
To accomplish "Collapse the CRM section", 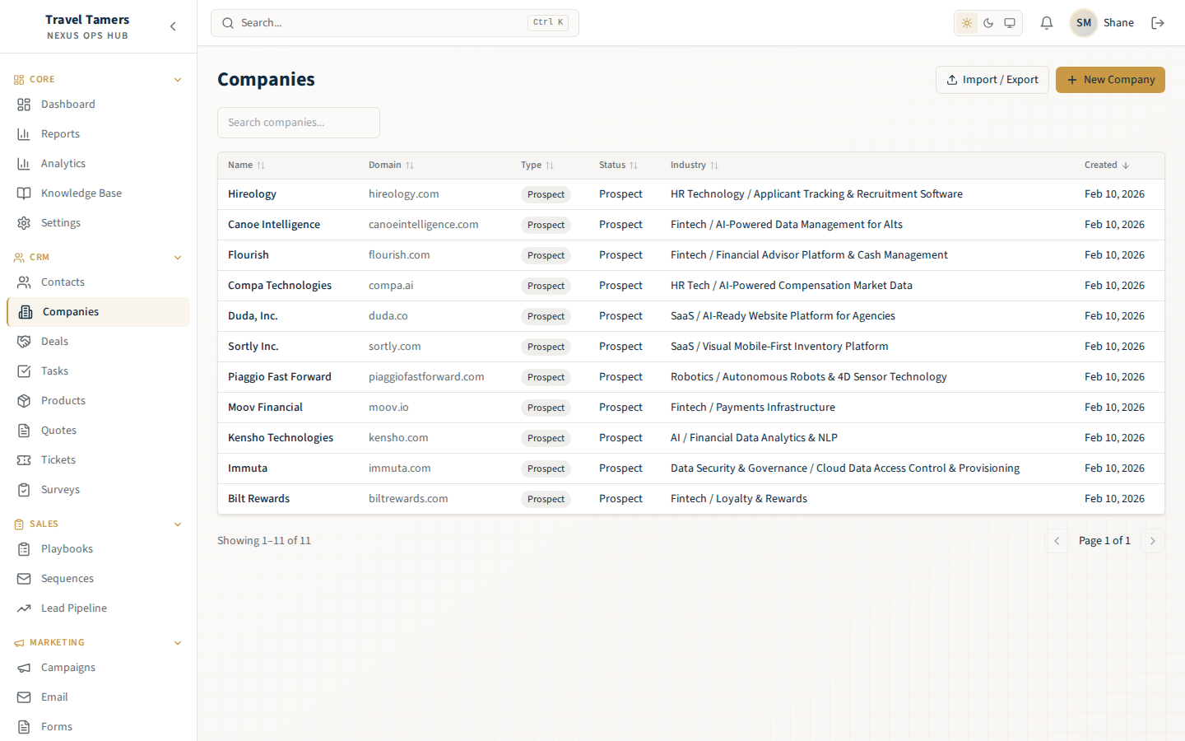I will [x=178, y=257].
